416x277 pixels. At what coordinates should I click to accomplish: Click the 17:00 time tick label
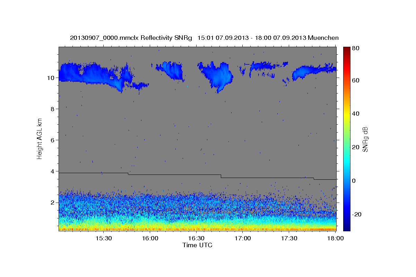pos(243,239)
